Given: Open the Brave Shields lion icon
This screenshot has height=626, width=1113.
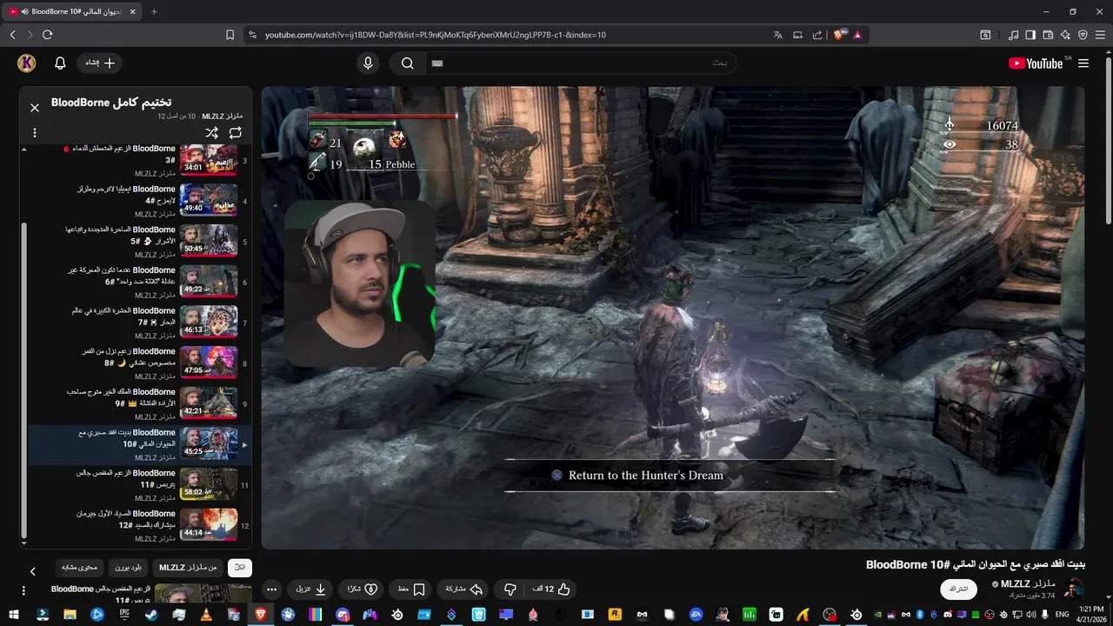Looking at the screenshot, I should click(x=839, y=35).
